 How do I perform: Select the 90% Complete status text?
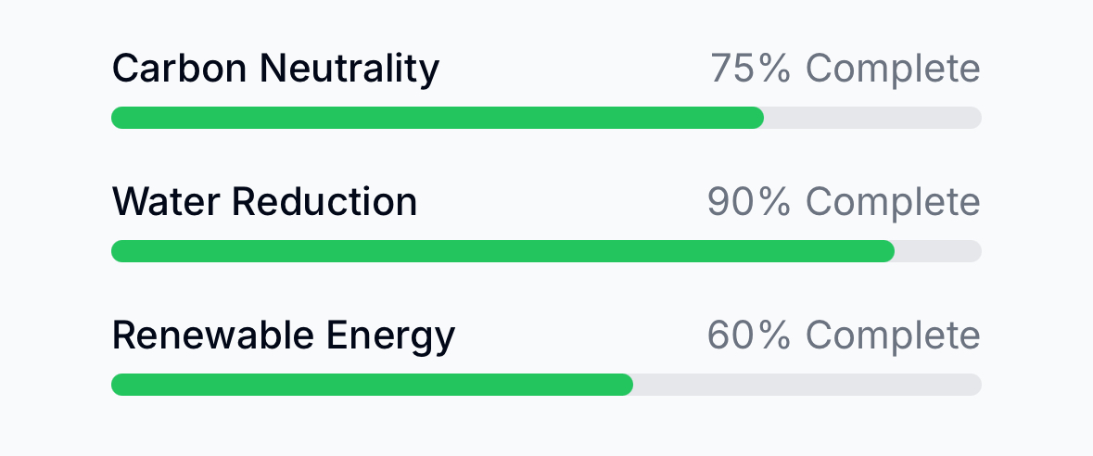point(845,202)
